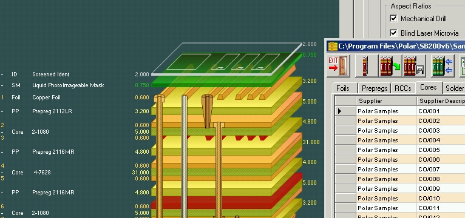
Task: Select the CO/007 cell
Action: 441,169
